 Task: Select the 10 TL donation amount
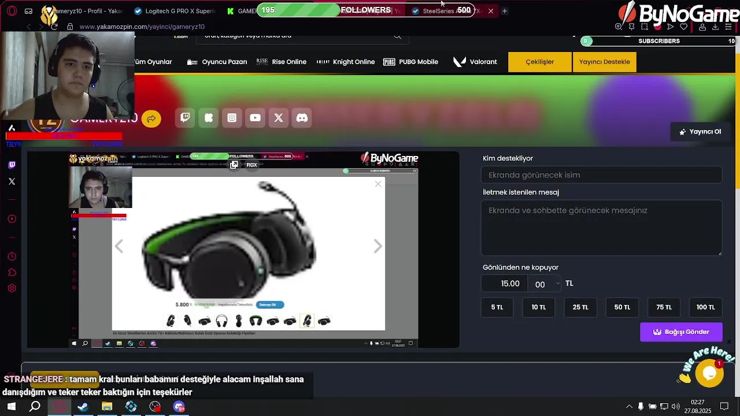539,307
